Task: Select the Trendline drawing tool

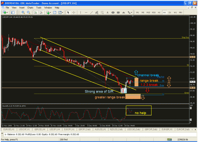Action: pos(92,12)
